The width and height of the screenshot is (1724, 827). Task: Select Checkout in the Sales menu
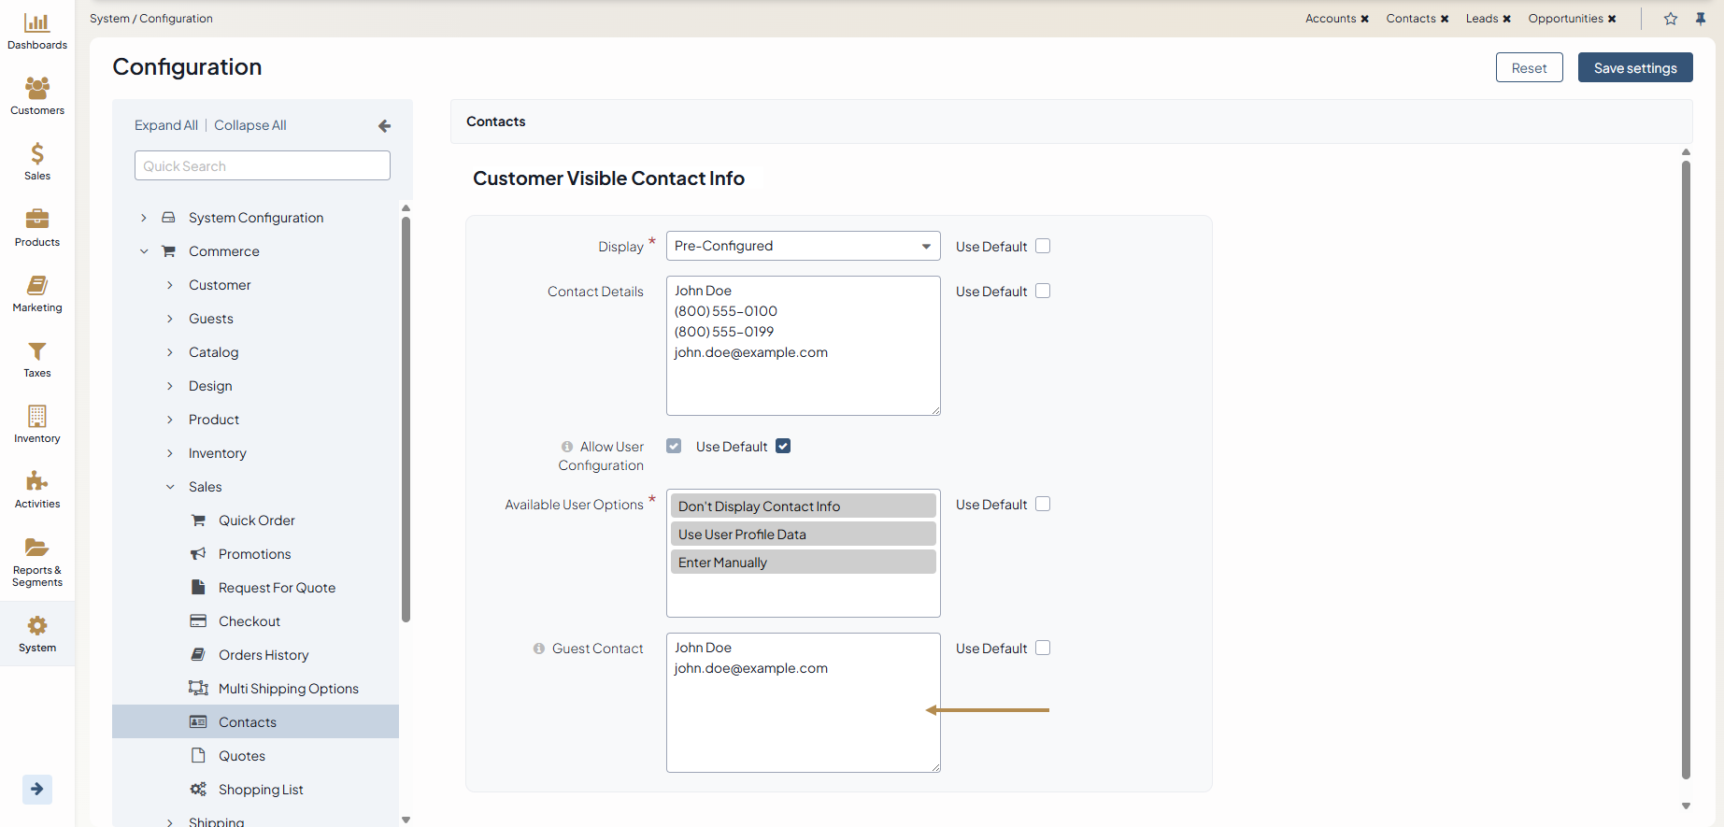pos(249,621)
